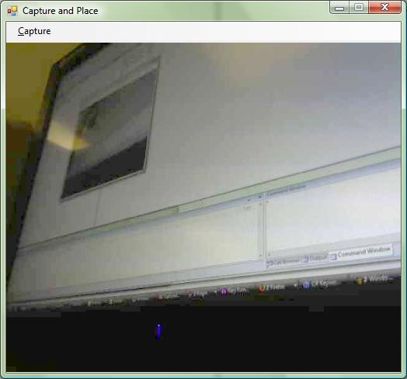Select the Command Window tab in the feed
407x379 pixels.
[x=362, y=252]
